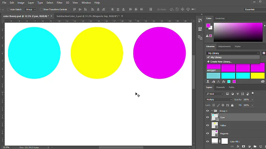This screenshot has width=266, height=149.
Task: Open the Filter menu
Action: point(59,3)
